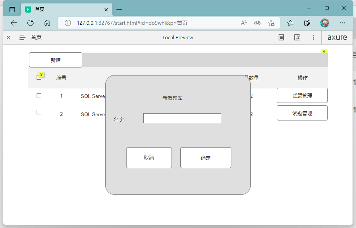Click the 新增 button

pyautogui.click(x=56, y=60)
